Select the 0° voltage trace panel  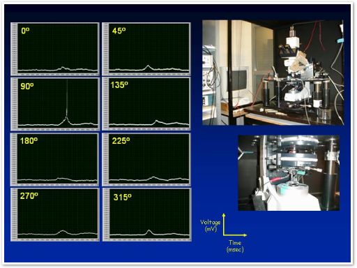[55, 49]
